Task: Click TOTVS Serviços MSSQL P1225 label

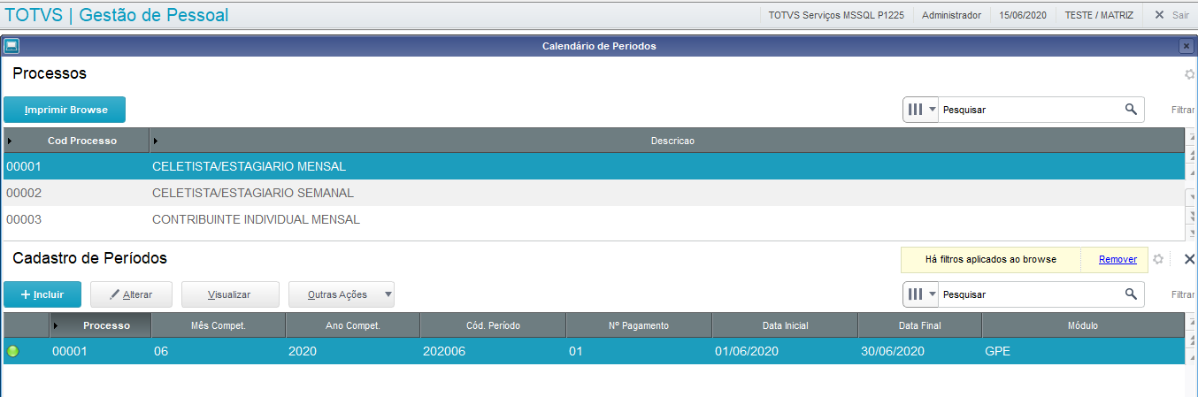Action: pos(836,15)
